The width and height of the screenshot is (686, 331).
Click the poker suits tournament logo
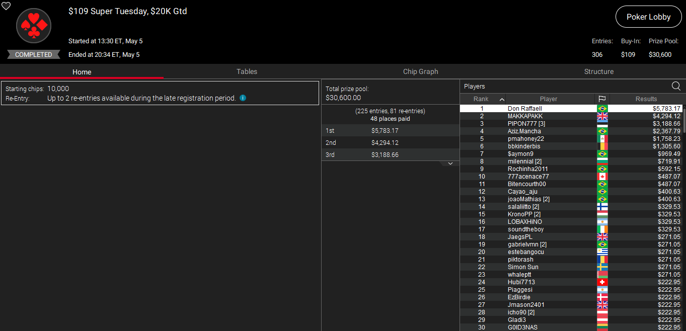point(34,26)
